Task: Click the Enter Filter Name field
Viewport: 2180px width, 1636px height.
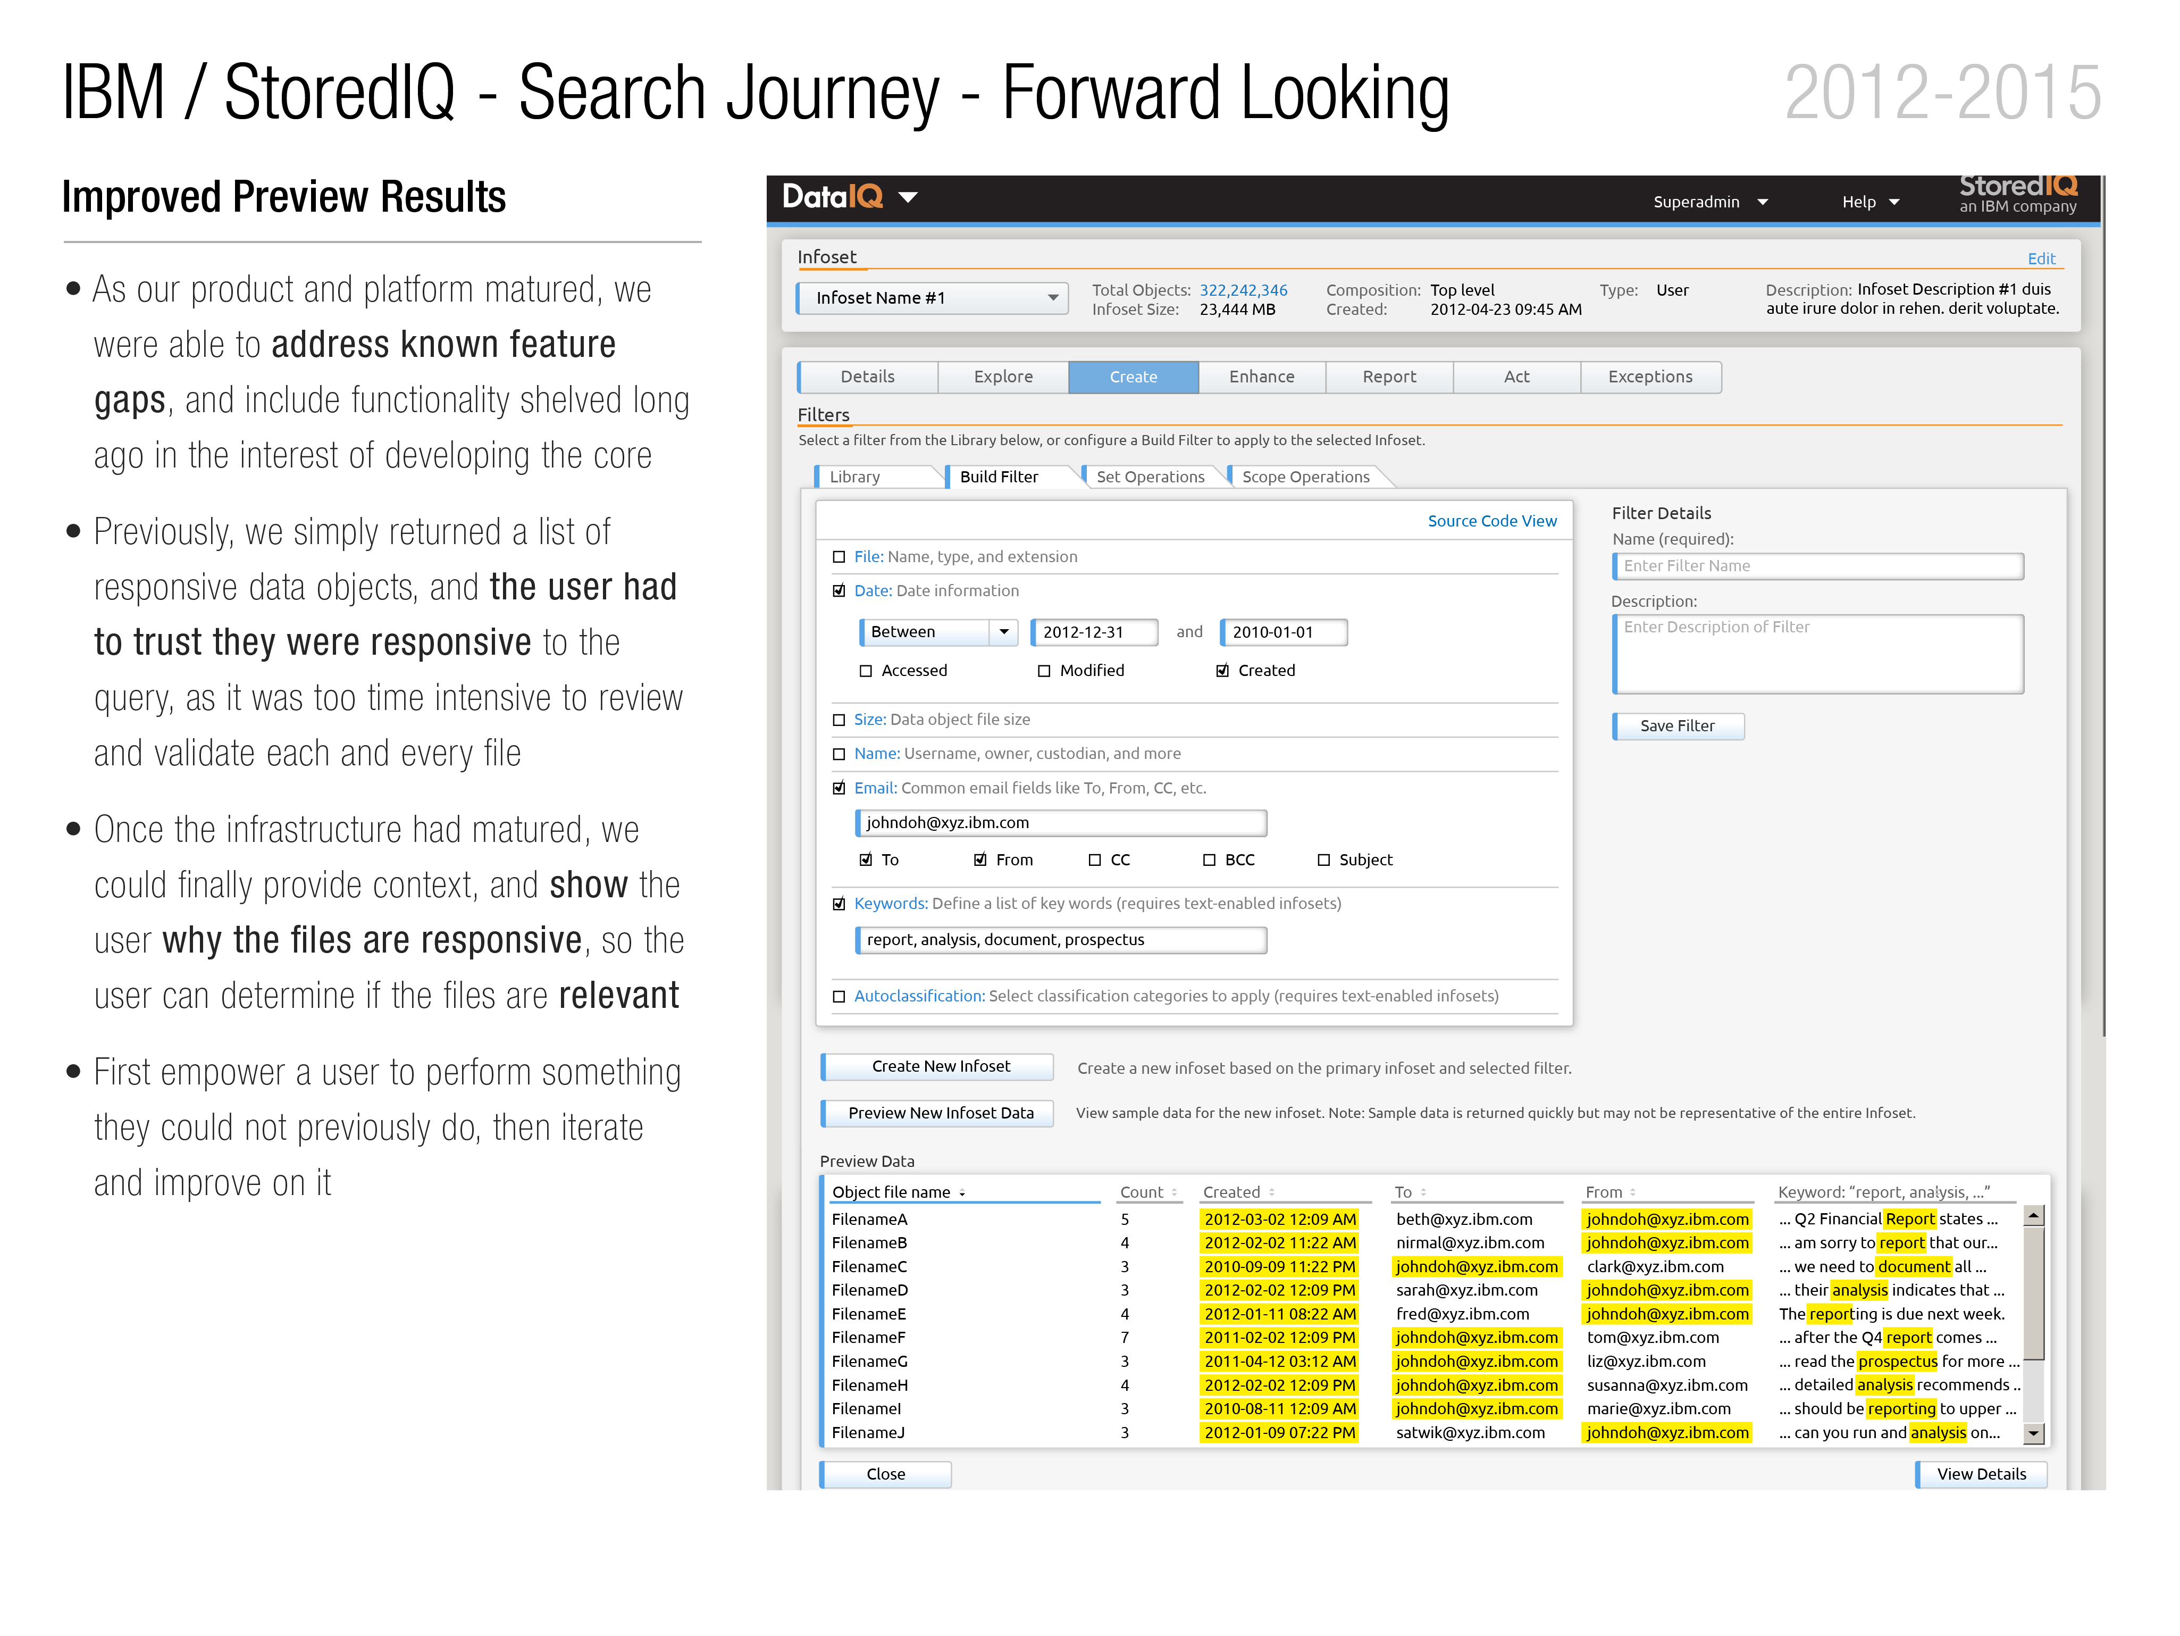Action: pos(1817,566)
